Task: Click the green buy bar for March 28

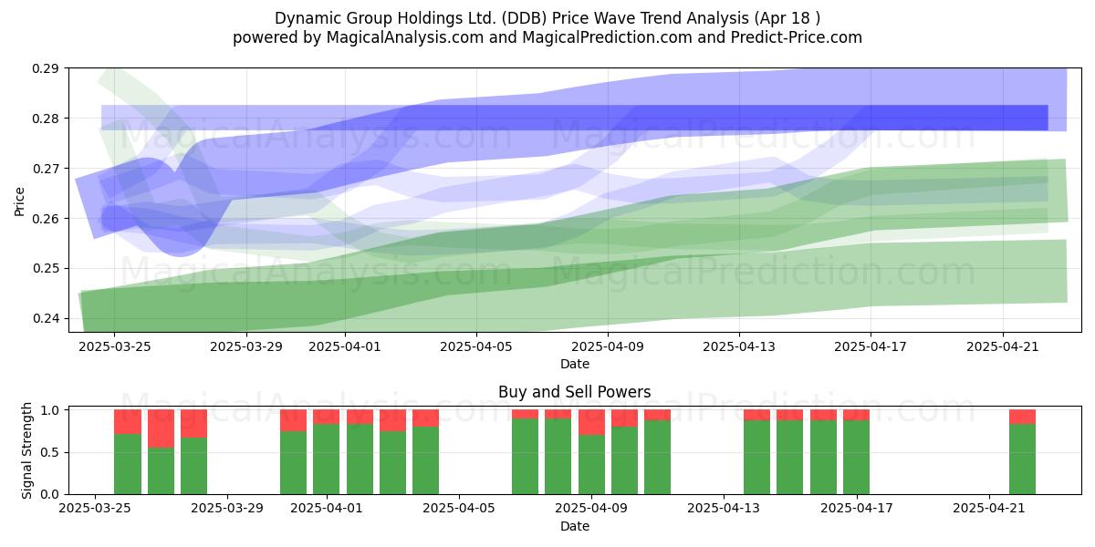Action: coord(194,466)
